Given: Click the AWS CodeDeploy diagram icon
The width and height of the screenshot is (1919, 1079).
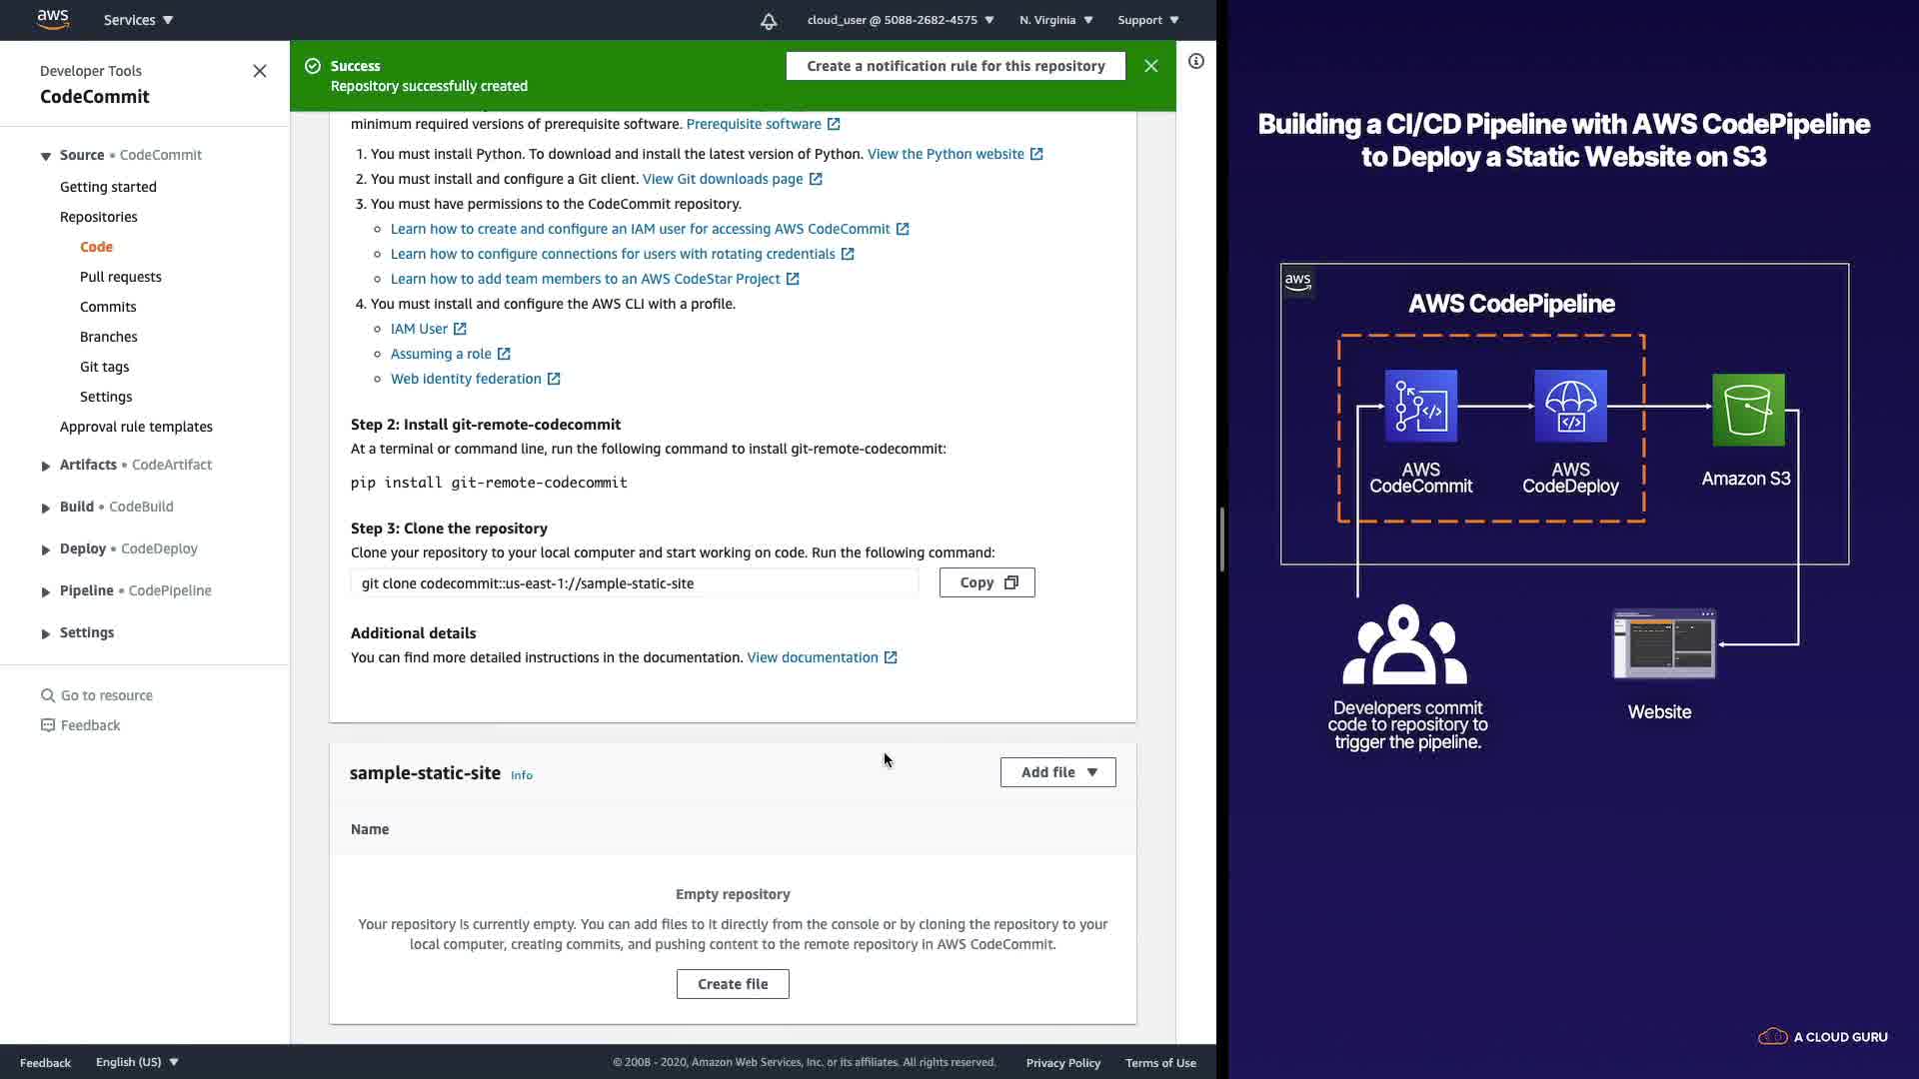Looking at the screenshot, I should pyautogui.click(x=1570, y=407).
